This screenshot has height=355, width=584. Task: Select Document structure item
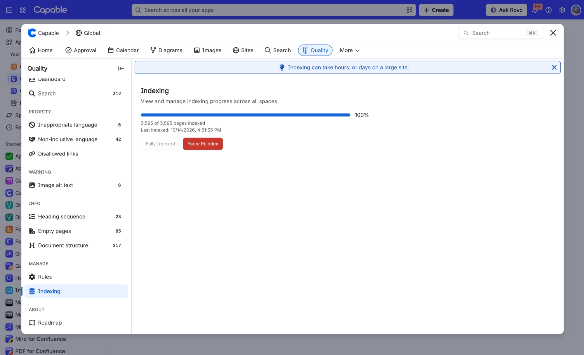(x=76, y=245)
